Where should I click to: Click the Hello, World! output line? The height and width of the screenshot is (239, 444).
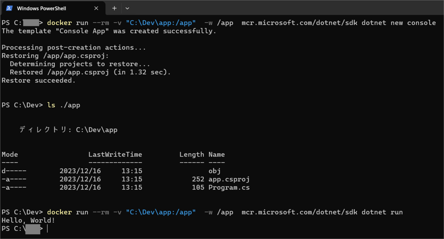[x=28, y=221]
